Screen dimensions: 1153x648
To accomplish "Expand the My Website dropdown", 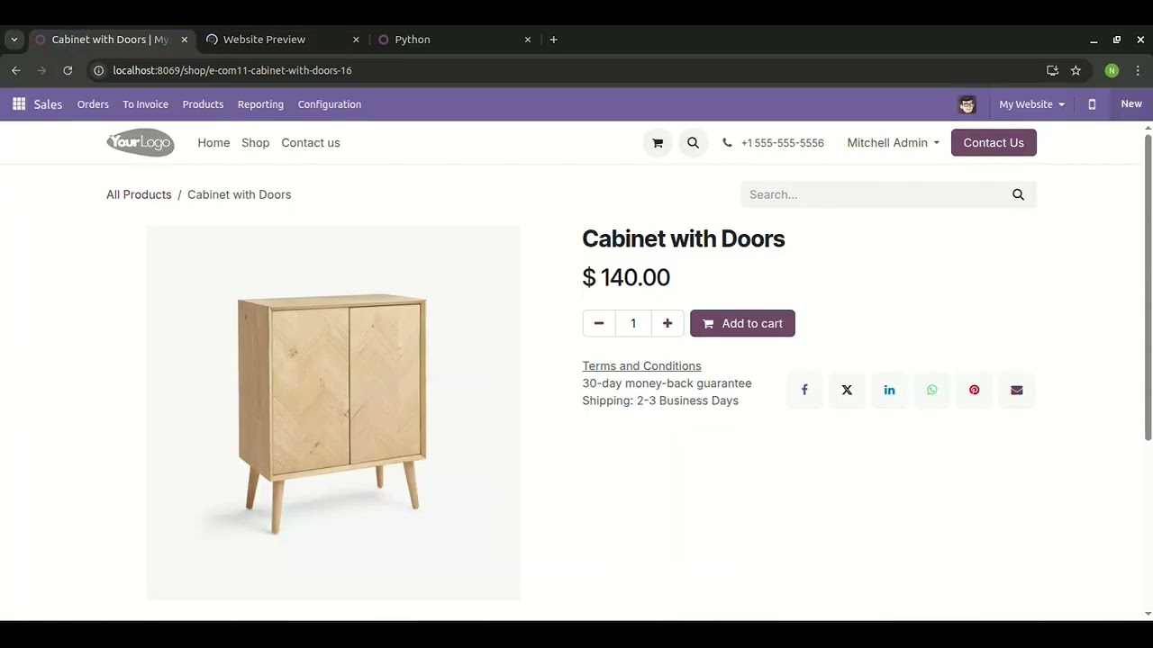I will pyautogui.click(x=1031, y=104).
